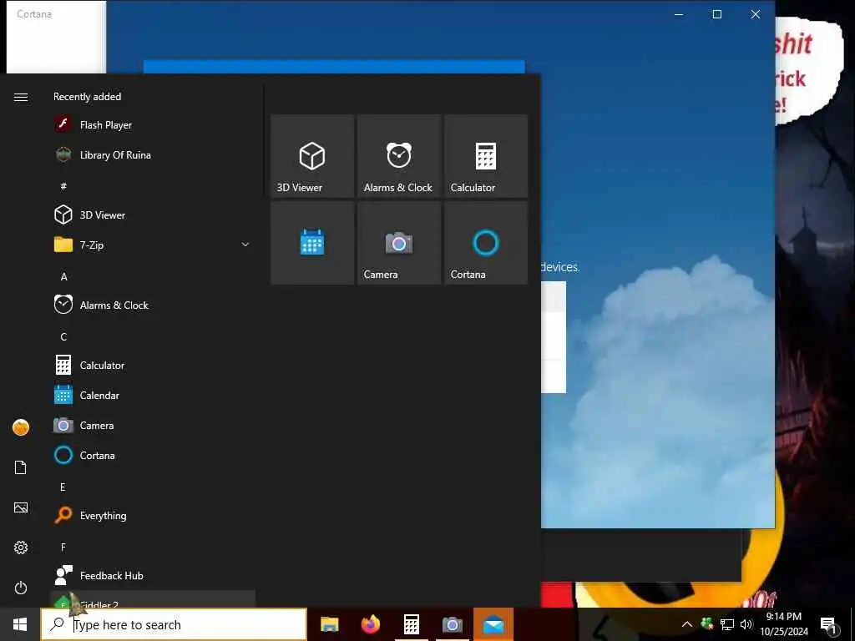Open the network status tray icon
This screenshot has width=855, height=641.
(x=727, y=624)
